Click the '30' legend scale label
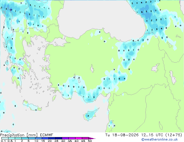 [63, 141]
